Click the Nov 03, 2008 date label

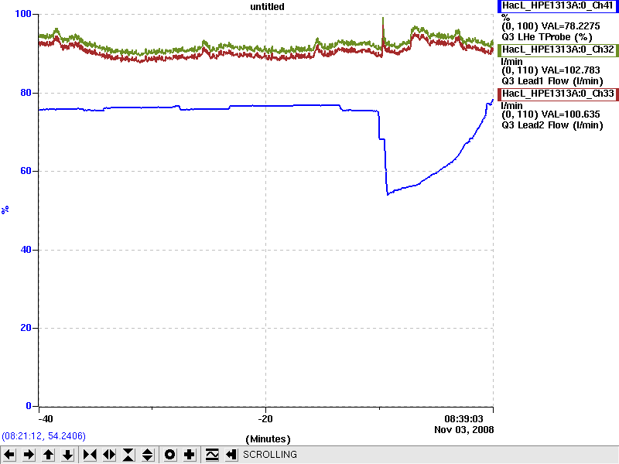coord(463,430)
